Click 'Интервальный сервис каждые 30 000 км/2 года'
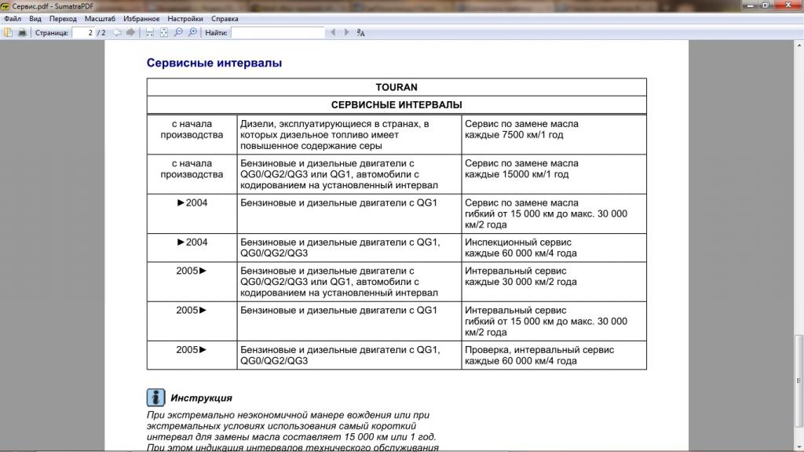Screen dimensions: 804x452 (521, 276)
